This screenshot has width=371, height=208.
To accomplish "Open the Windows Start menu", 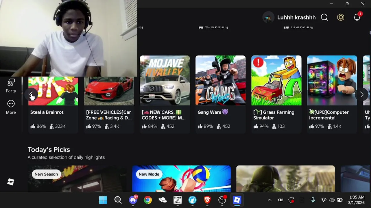I will click(x=103, y=200).
